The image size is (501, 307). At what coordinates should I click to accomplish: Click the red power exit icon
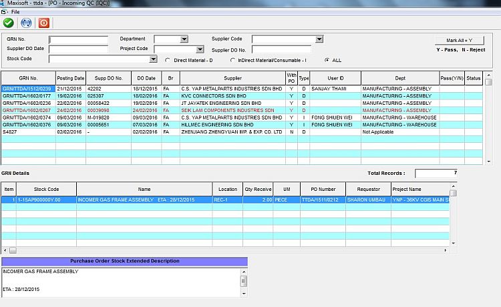(x=44, y=22)
